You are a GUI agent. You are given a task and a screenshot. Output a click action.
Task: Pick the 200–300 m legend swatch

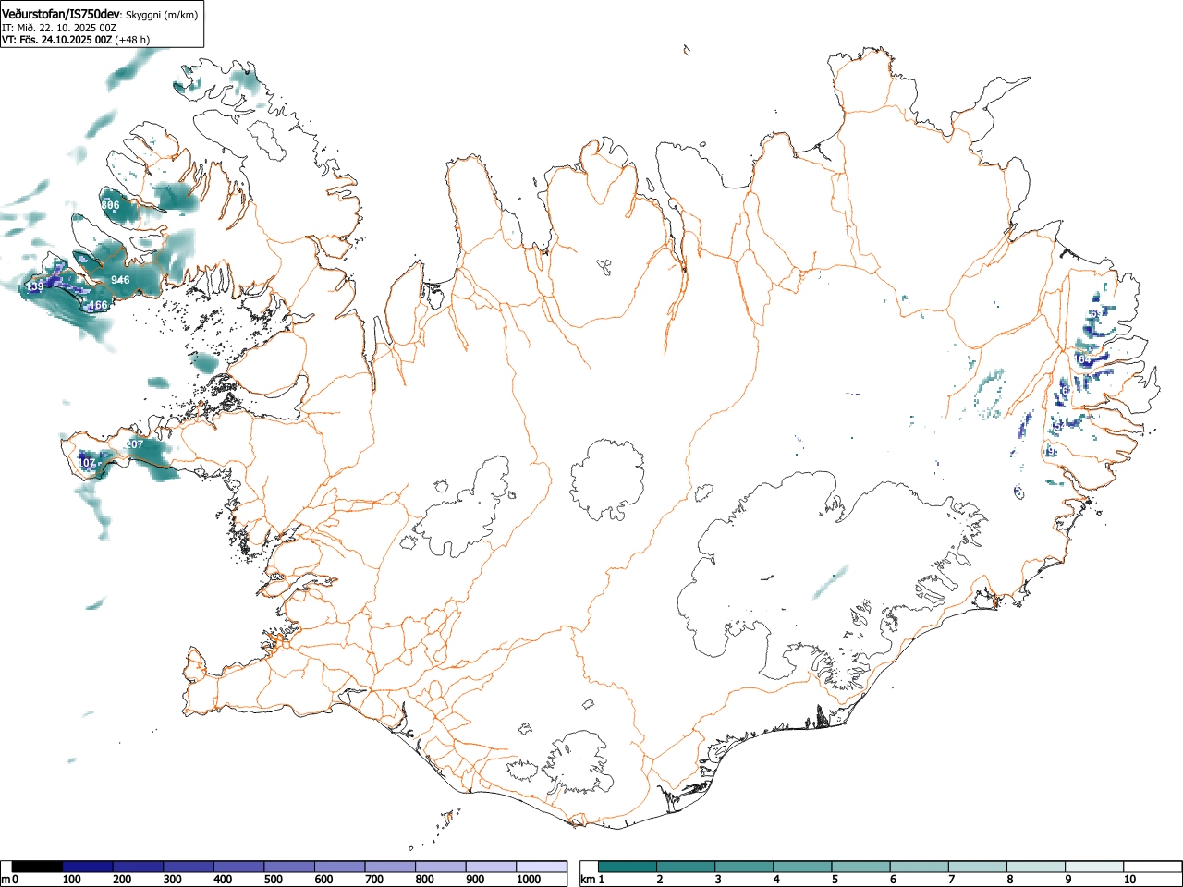139,867
